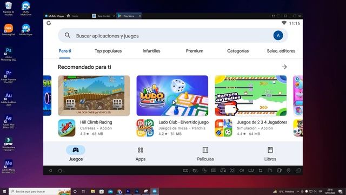The image size is (346, 195).
Task: Open 'Juegos de 2 3 4 Jugadores' title
Action: [x=262, y=122]
